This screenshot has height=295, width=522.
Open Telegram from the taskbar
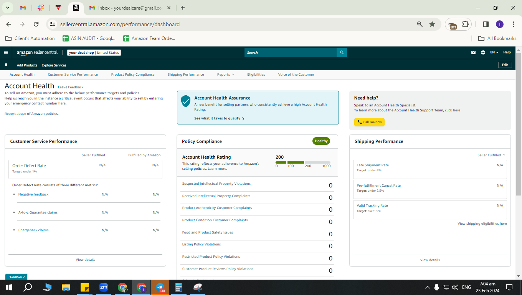coord(160,287)
